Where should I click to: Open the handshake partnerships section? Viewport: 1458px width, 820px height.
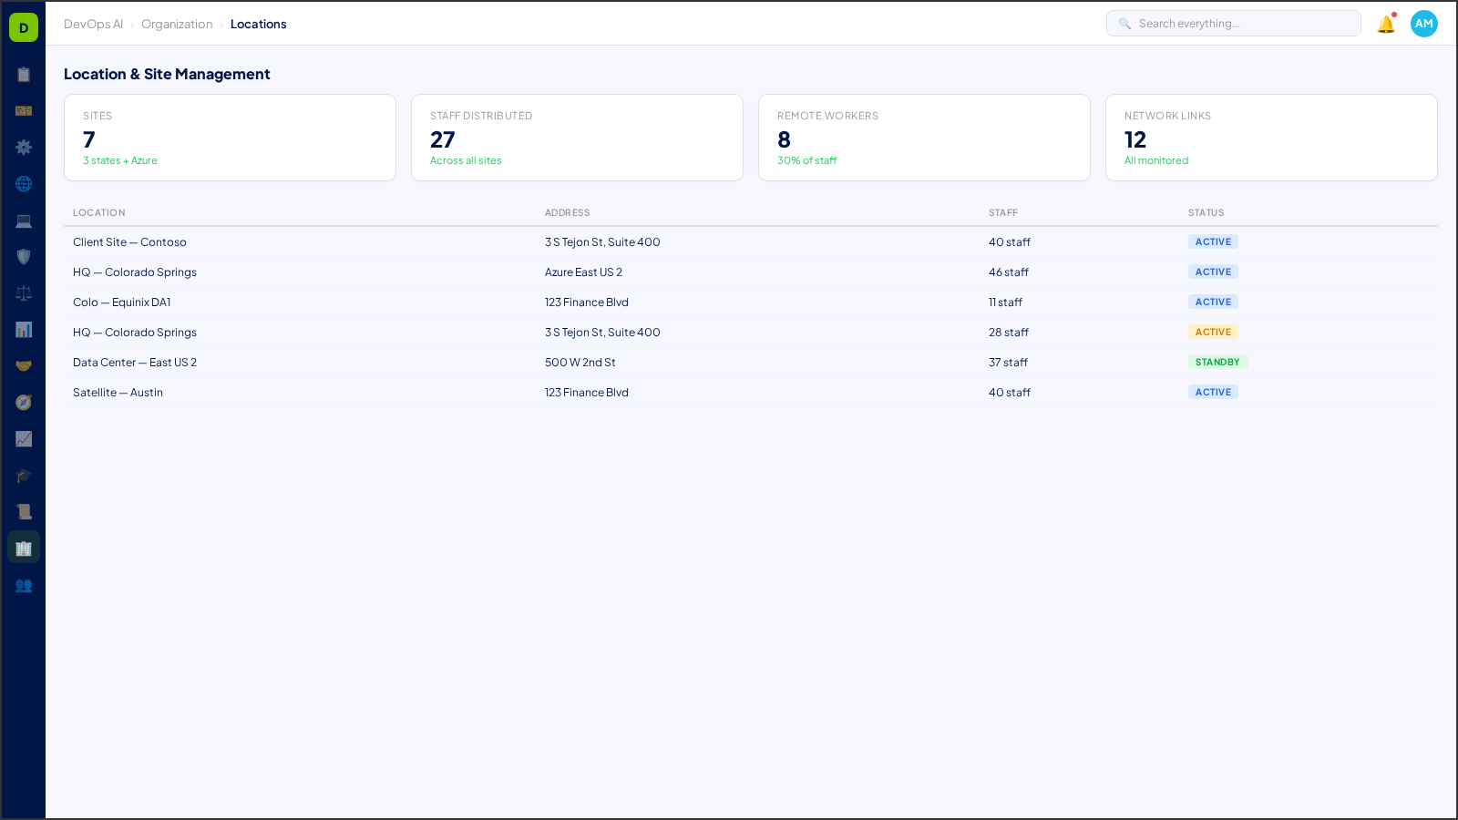24,365
